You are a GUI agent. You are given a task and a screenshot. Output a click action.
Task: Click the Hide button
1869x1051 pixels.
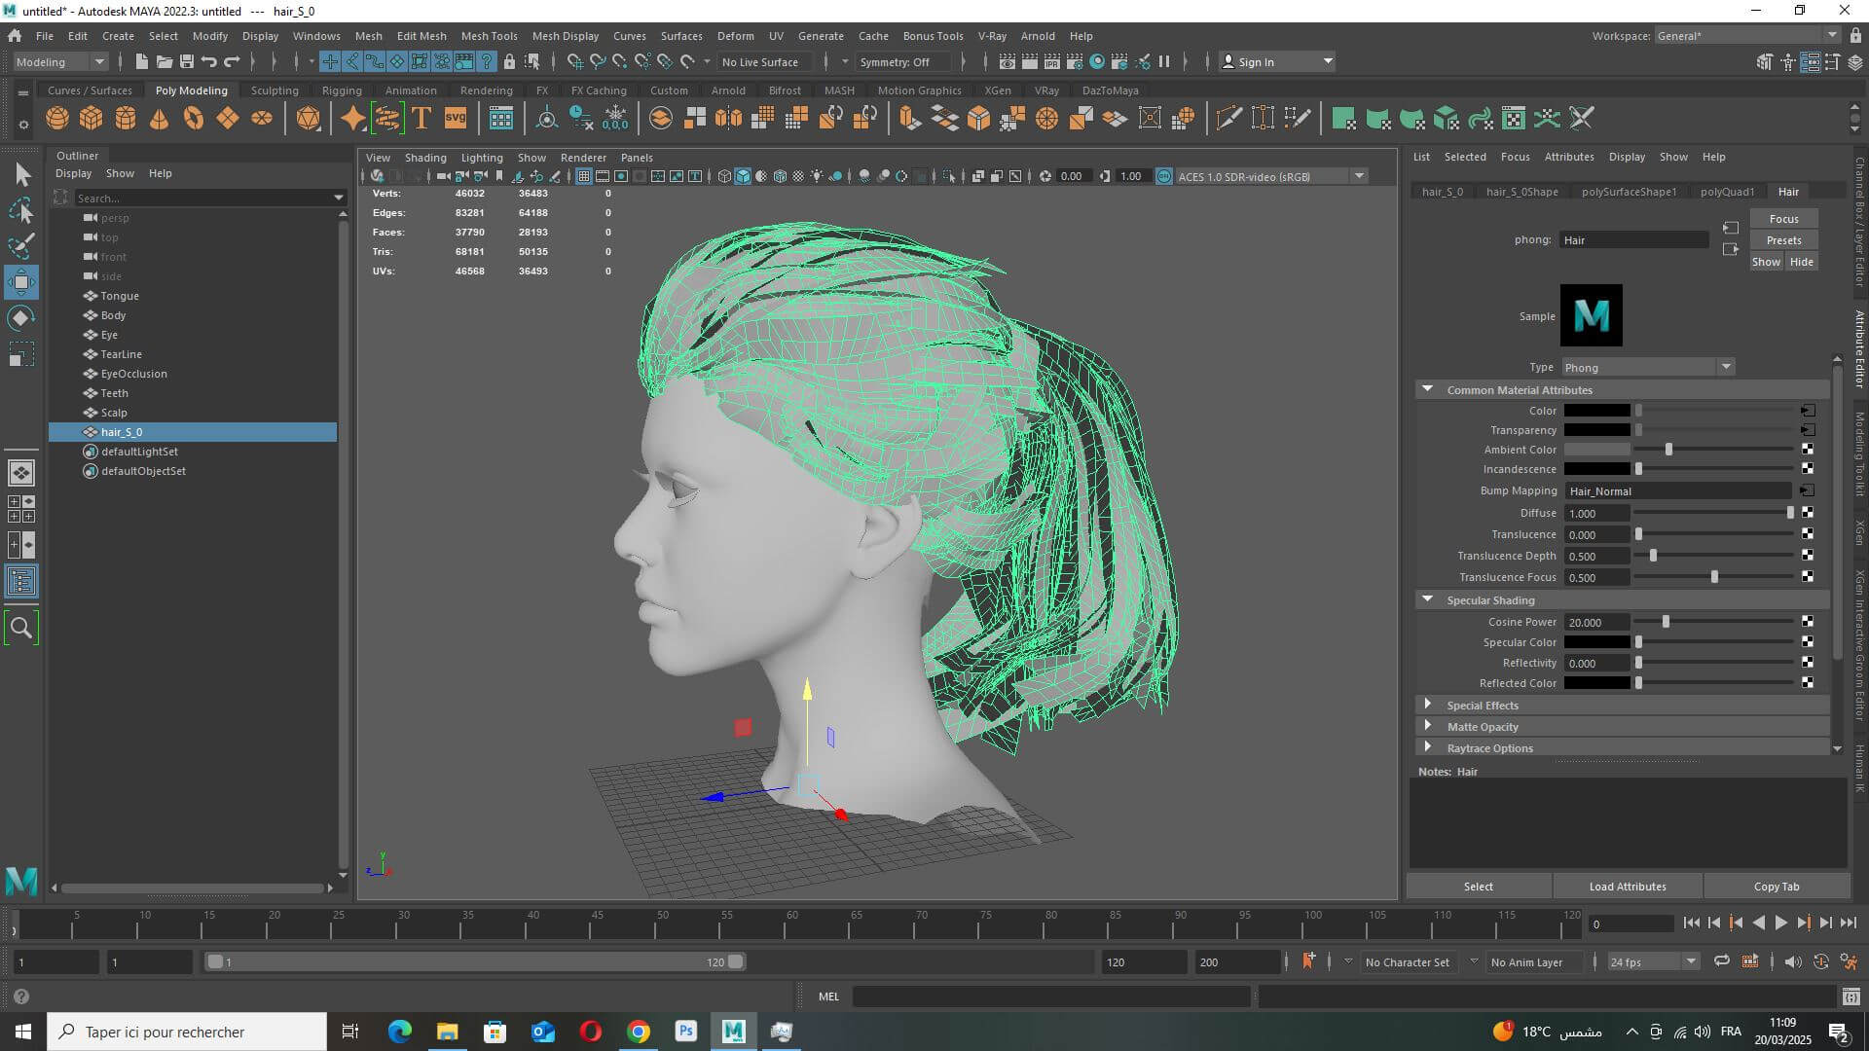(1802, 262)
